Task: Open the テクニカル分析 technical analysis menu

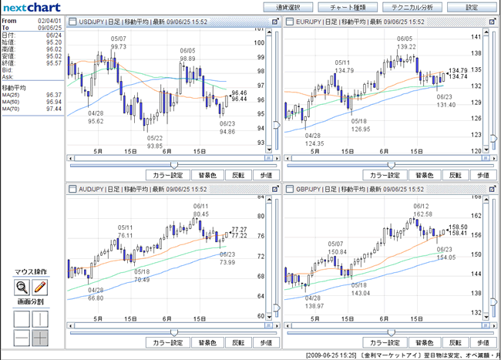Action: [412, 8]
